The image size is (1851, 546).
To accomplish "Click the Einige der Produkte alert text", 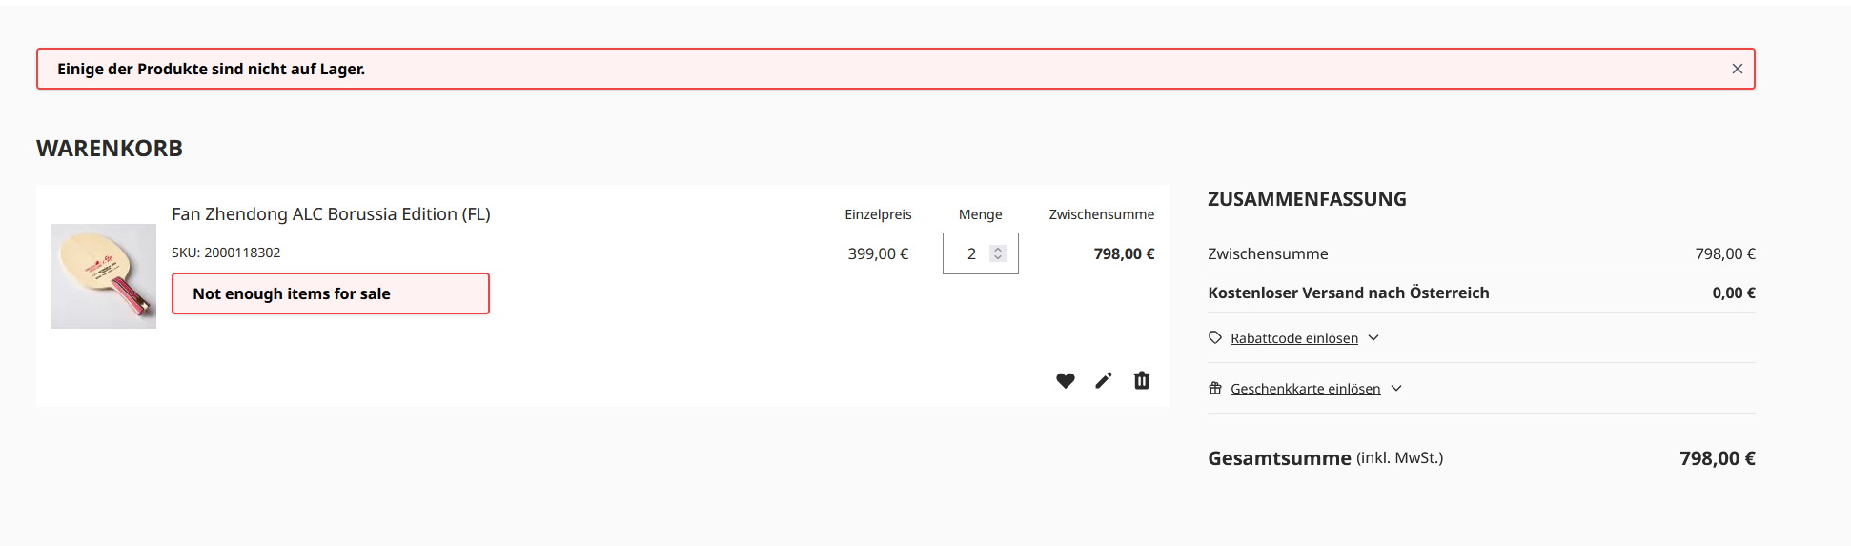I will (x=211, y=69).
